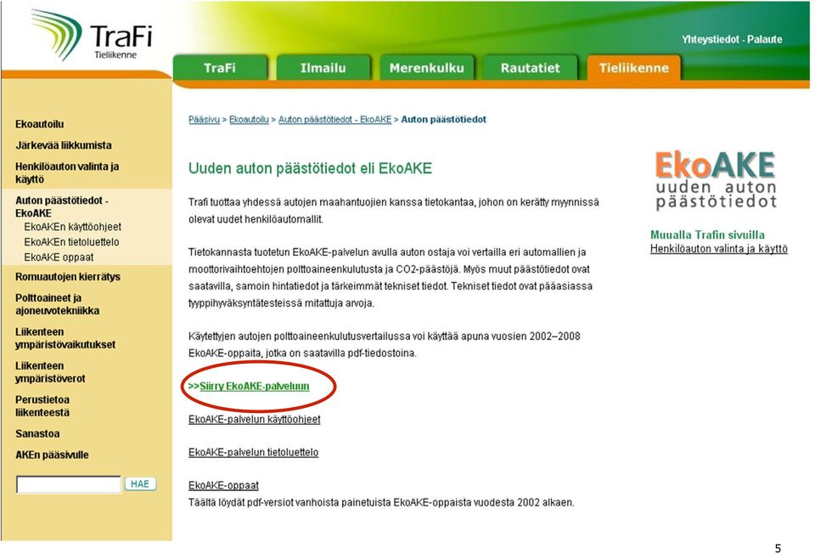Click the TraFi logo
The width and height of the screenshot is (815, 554).
pyautogui.click(x=91, y=36)
